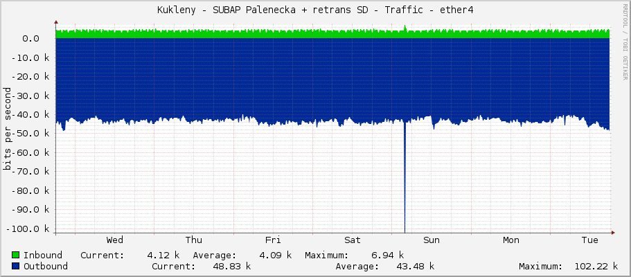Click the Tue x-axis label
Viewport: 631px width, 277px height.
[x=589, y=240]
